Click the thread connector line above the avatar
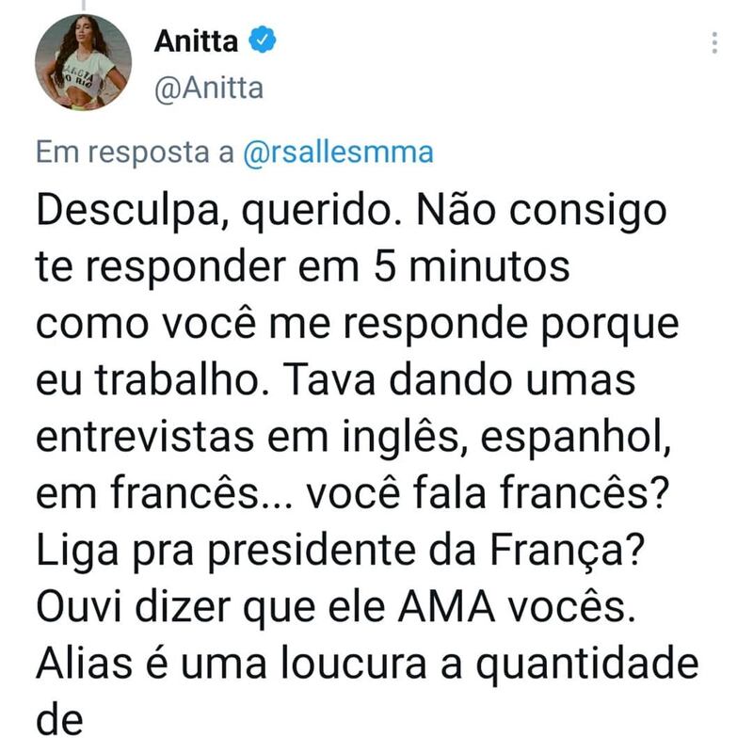The image size is (753, 753). pos(84,6)
